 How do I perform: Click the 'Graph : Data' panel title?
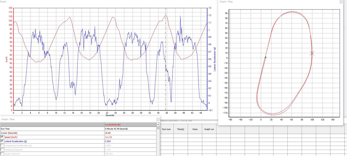pyautogui.click(x=8, y=119)
